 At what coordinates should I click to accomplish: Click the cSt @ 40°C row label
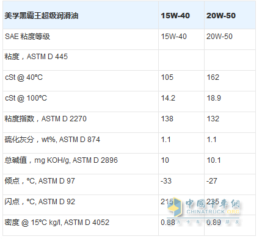24,77
